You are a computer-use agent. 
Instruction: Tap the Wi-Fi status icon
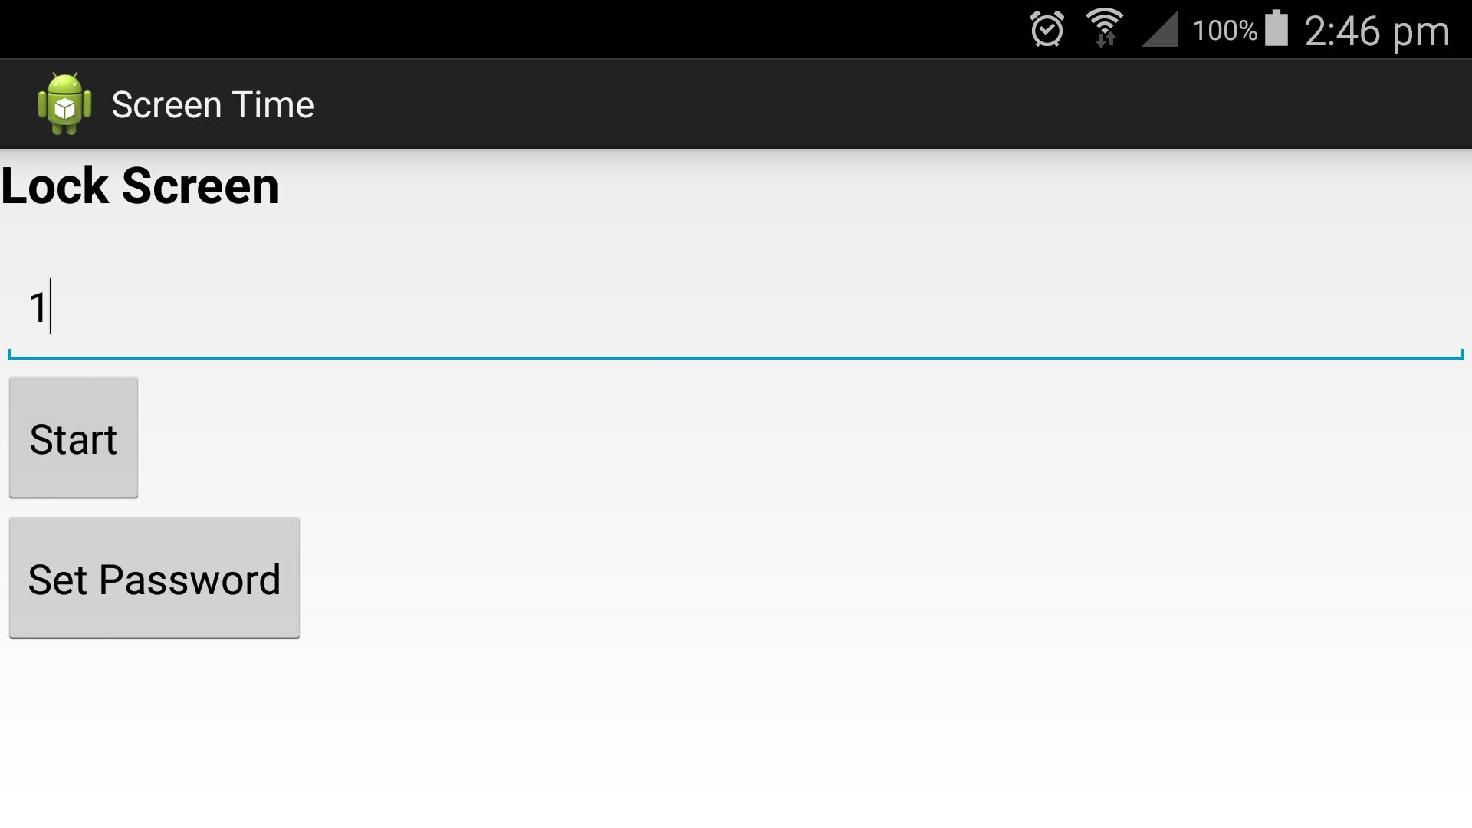click(x=1105, y=29)
